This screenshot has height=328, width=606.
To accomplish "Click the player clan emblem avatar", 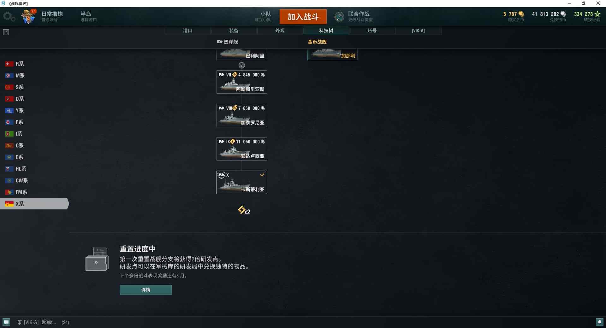I will click(x=28, y=16).
